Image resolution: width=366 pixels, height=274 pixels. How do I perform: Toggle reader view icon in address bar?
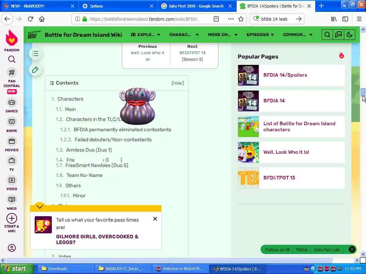pos(216,19)
